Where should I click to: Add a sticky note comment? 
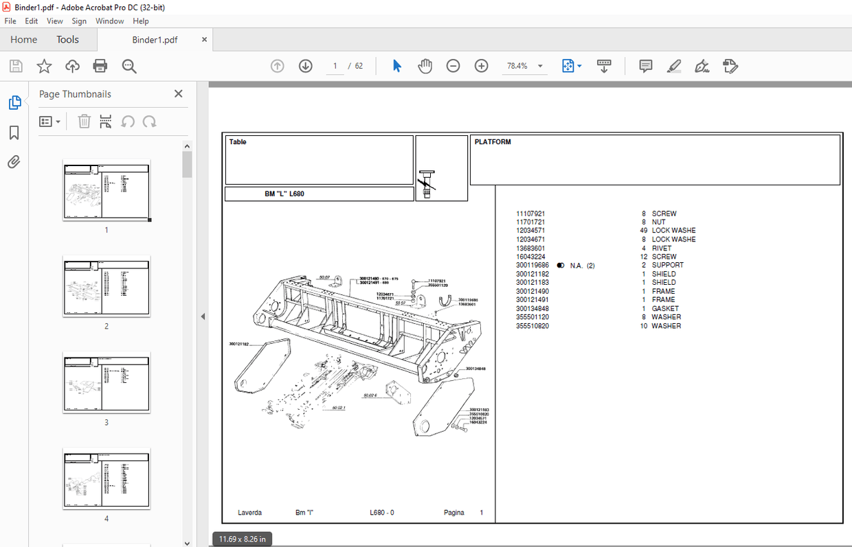click(x=645, y=65)
